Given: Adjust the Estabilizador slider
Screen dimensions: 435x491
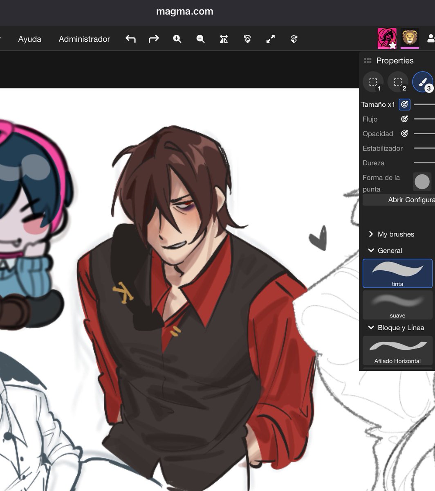Looking at the screenshot, I should click(424, 148).
